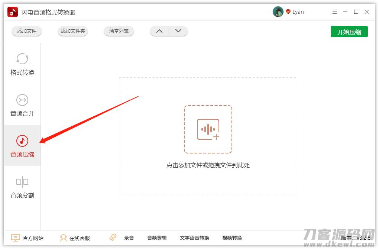Switch to 音频合并 tab
Image resolution: width=379 pixels, height=249 pixels.
point(22,105)
